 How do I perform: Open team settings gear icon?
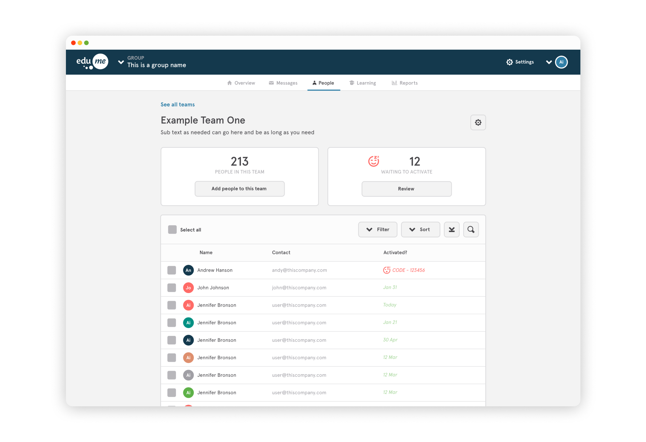tap(478, 122)
